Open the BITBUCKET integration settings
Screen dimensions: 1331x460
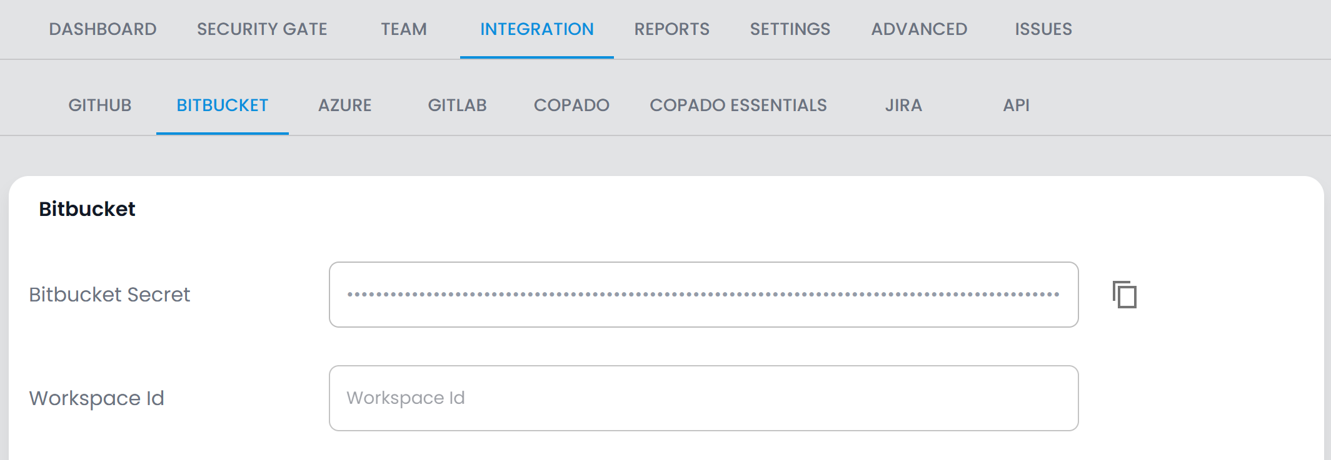point(222,105)
